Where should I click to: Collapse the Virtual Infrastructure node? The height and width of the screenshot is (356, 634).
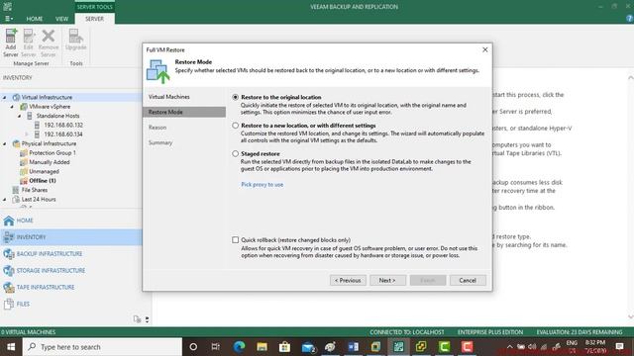[5, 97]
